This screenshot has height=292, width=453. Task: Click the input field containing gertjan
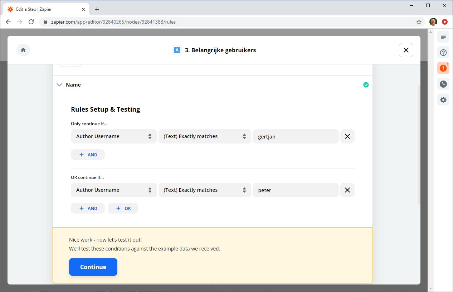click(296, 136)
